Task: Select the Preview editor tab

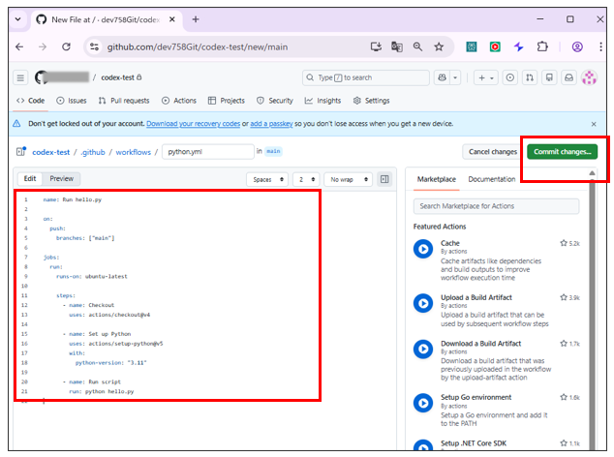Action: pos(61,178)
